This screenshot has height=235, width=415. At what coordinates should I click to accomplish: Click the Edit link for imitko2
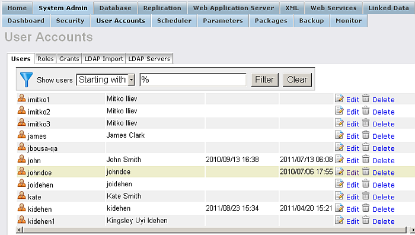(x=353, y=112)
